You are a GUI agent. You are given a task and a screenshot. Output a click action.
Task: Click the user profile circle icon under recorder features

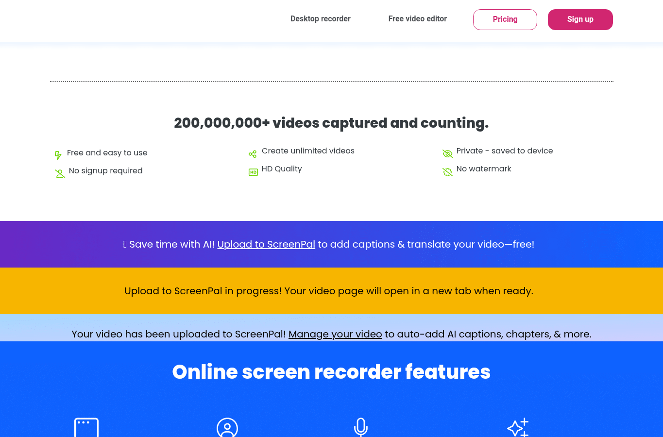pos(227,428)
